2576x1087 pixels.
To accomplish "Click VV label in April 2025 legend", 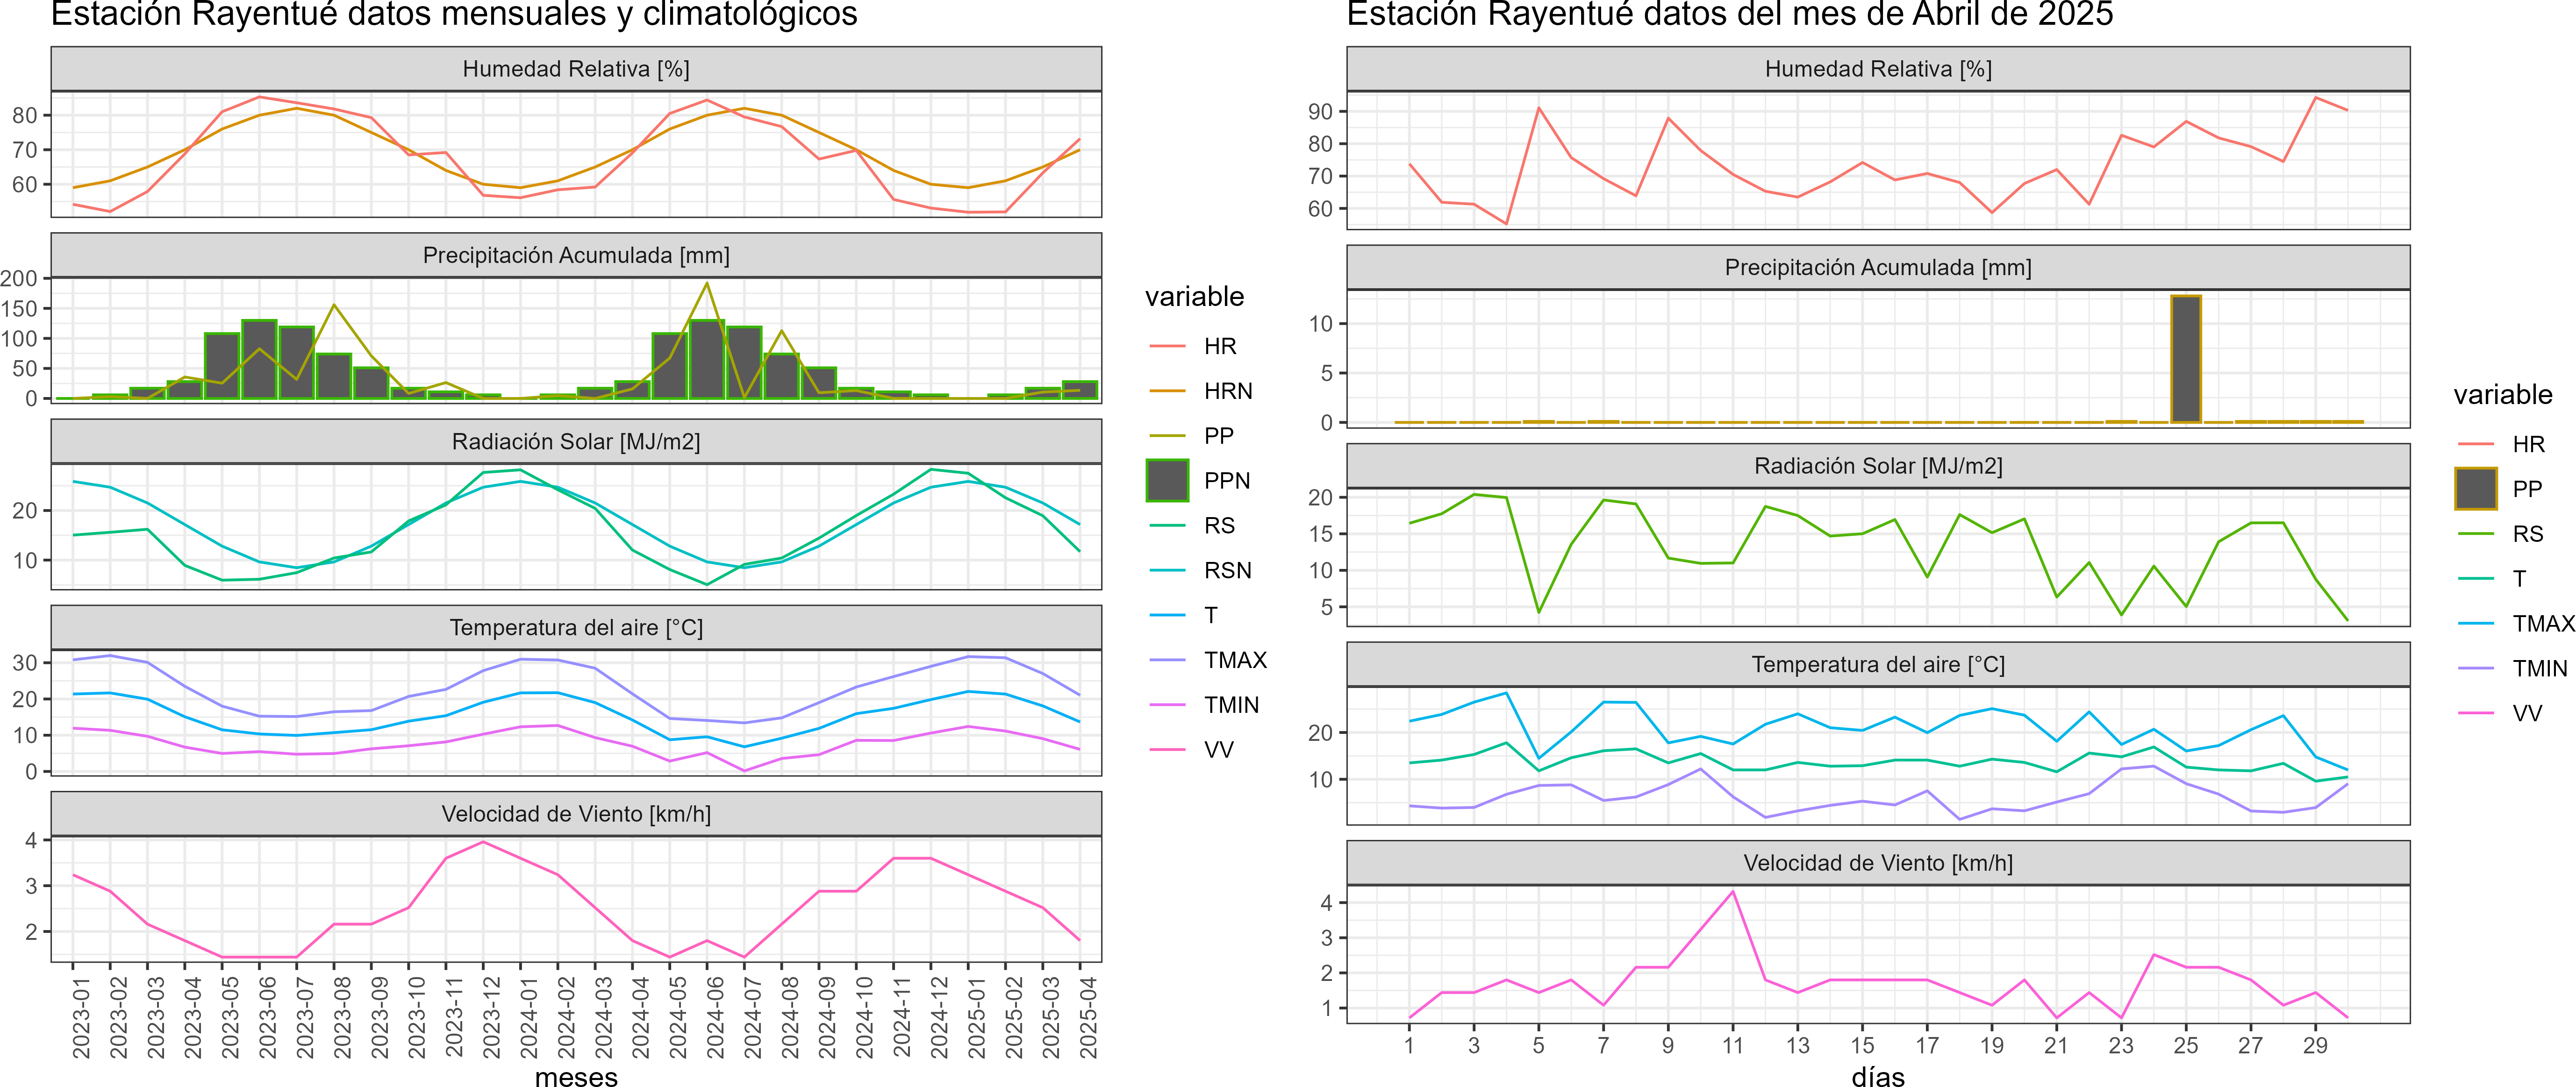I will coord(2527,713).
